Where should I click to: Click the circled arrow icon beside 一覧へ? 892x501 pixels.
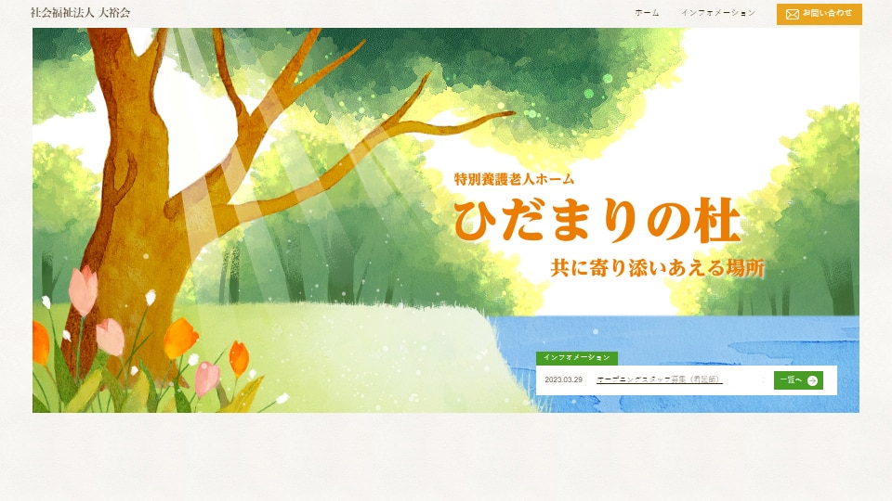tap(812, 380)
